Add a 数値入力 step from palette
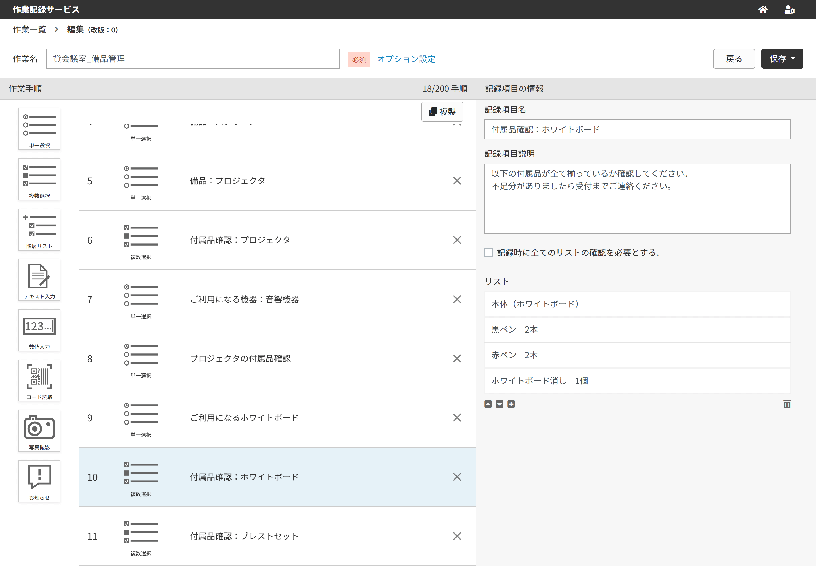This screenshot has width=816, height=566. [x=39, y=330]
